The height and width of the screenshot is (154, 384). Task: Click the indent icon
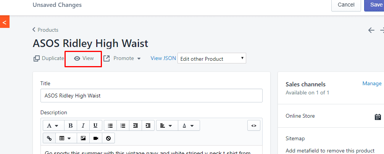click(148, 126)
